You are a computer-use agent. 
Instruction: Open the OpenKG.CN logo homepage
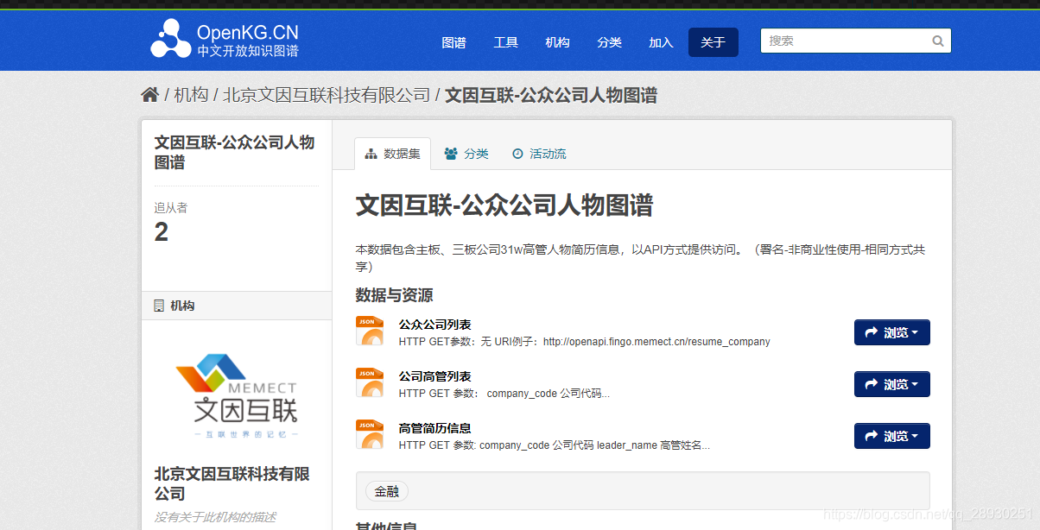[x=225, y=40]
